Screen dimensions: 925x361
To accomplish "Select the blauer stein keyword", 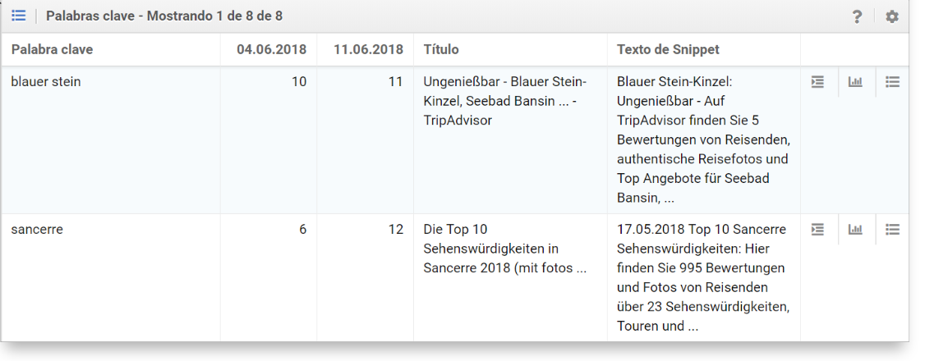I will tap(46, 82).
